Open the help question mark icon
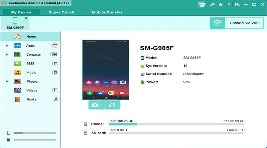This screenshot has height=148, width=267. [x=229, y=5]
